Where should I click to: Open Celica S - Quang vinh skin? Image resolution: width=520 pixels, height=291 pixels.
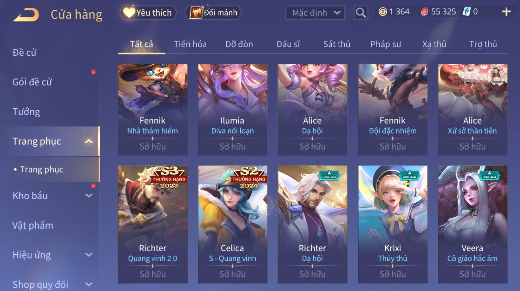tap(233, 224)
